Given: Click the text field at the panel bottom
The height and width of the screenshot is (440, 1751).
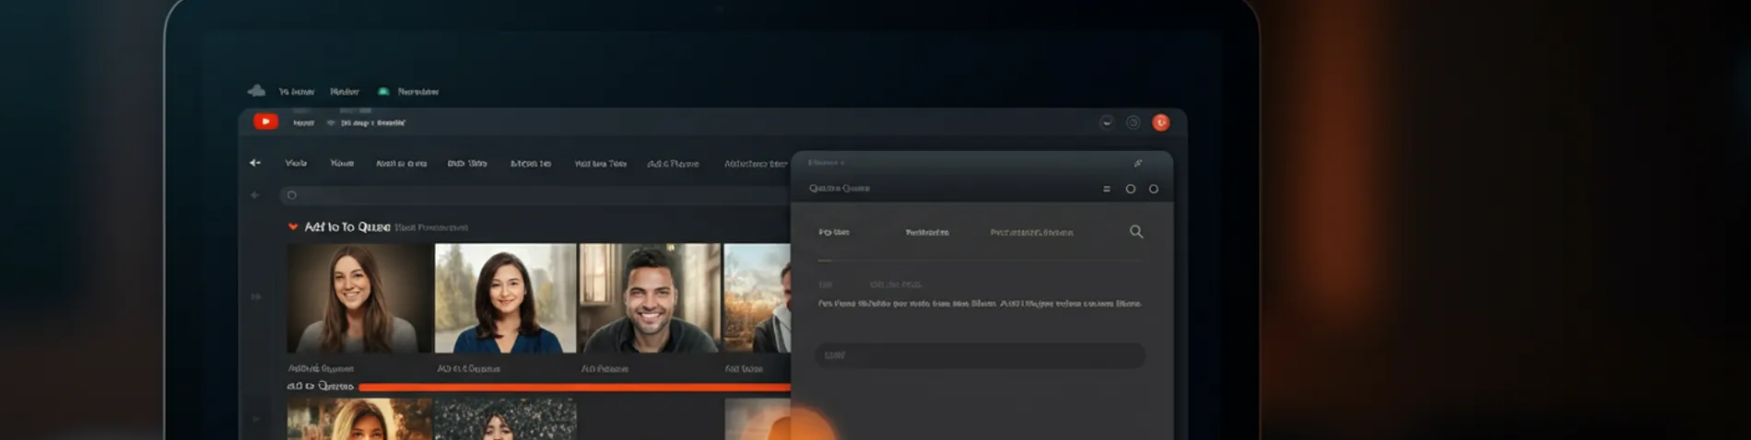Looking at the screenshot, I should 980,355.
